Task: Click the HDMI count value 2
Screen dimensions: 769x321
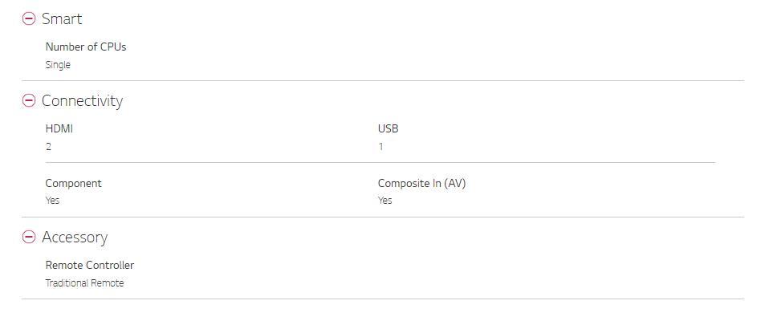Action: point(48,147)
